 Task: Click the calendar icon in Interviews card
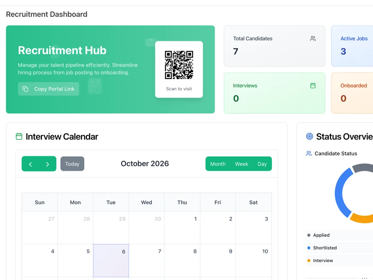313,85
